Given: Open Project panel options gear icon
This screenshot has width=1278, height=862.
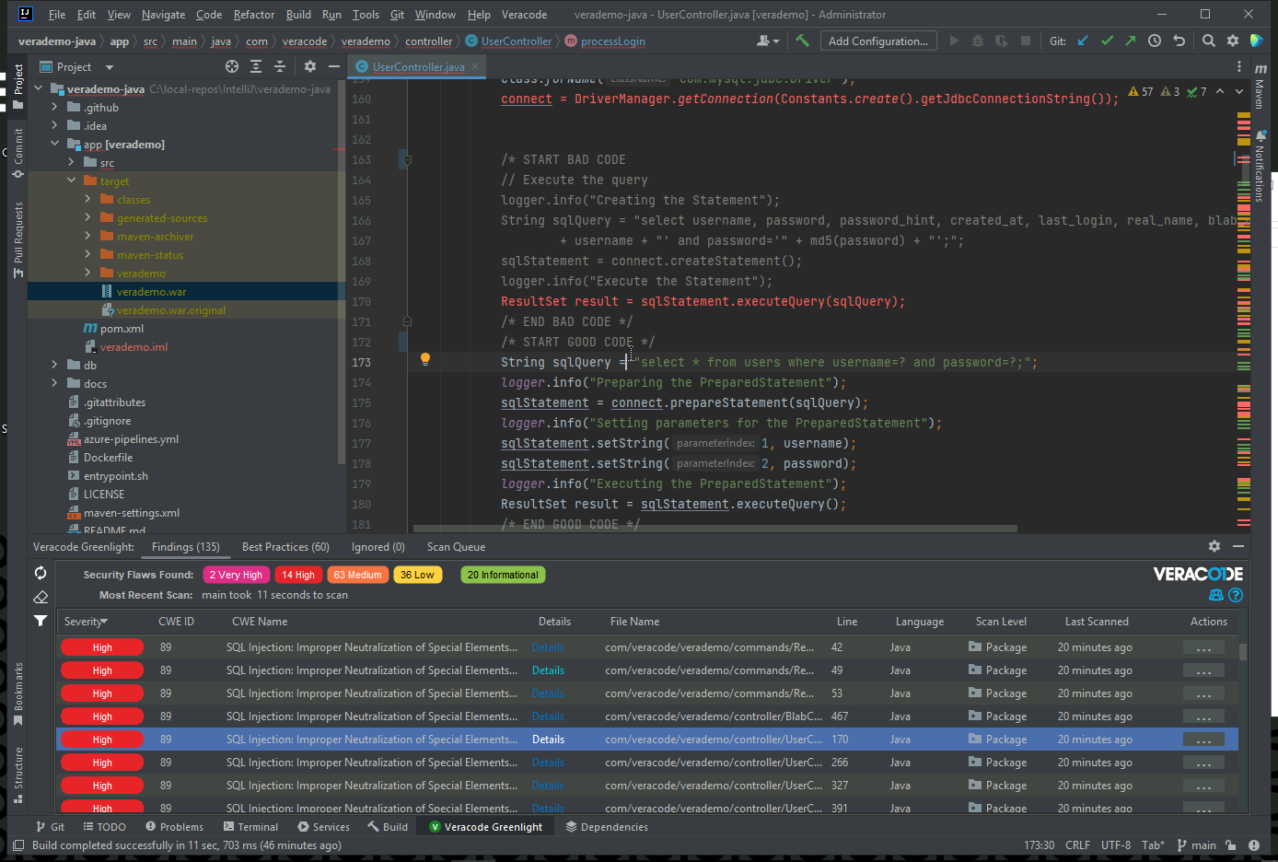Looking at the screenshot, I should tap(310, 66).
